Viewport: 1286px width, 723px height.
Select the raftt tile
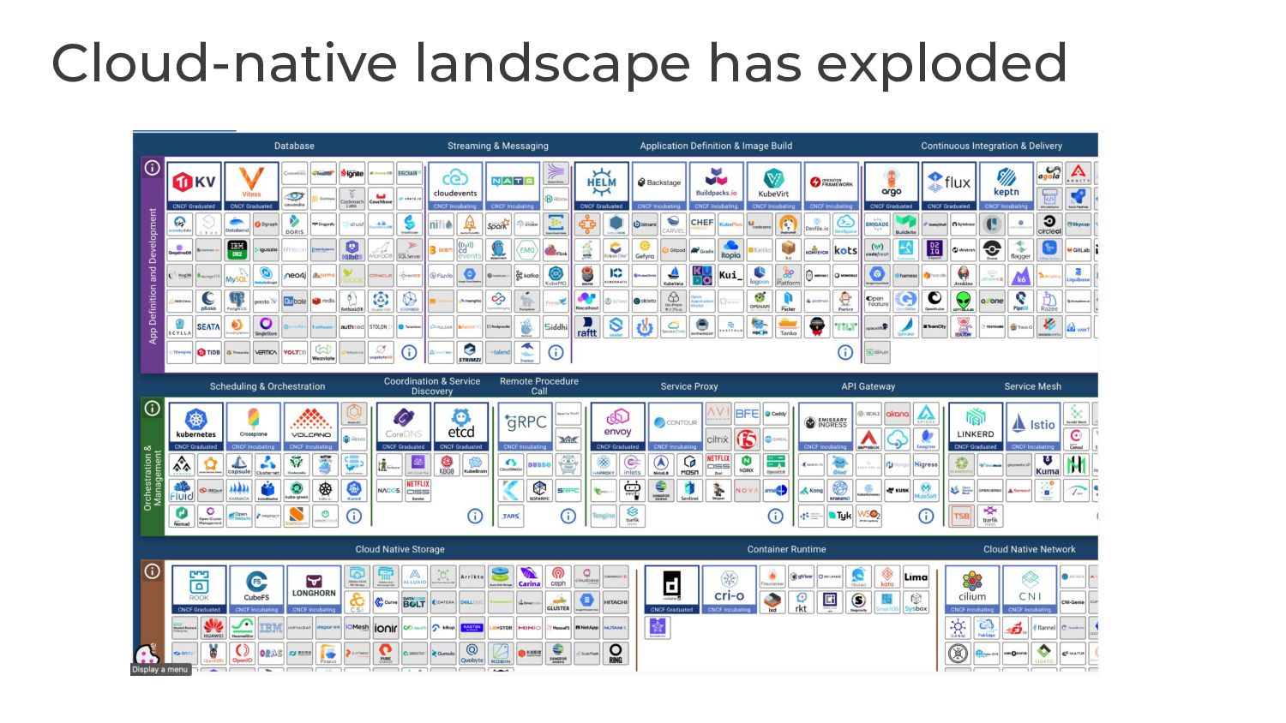pos(587,326)
